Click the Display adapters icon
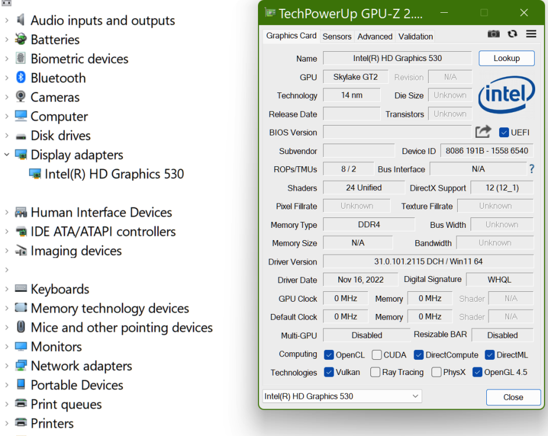Screen dimensions: 548x436 click(21, 154)
